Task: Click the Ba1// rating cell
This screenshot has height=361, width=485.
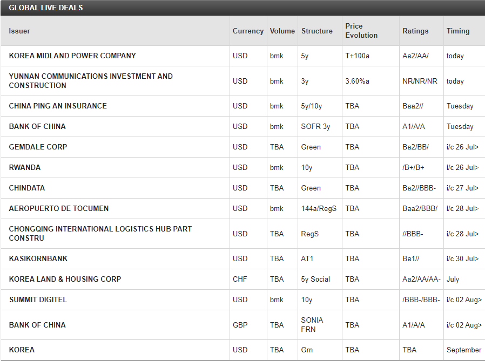Action: coord(410,258)
